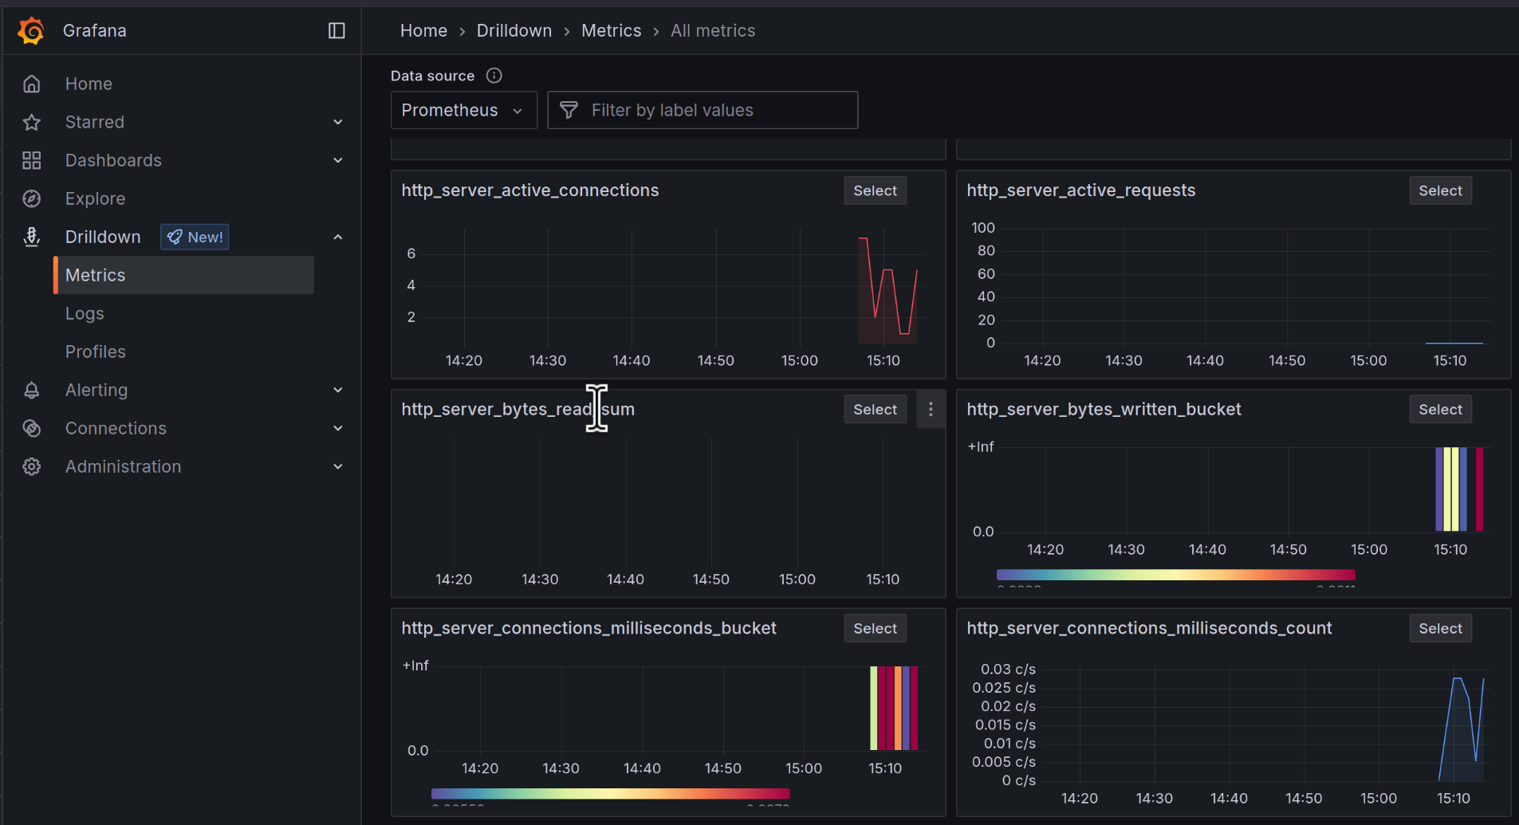Open Explore via its compass icon
1519x825 pixels.
point(32,198)
